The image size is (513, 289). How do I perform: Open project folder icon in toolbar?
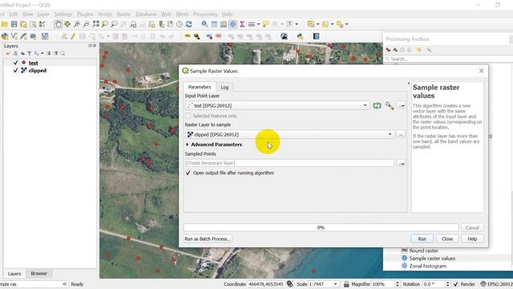(x=5, y=24)
